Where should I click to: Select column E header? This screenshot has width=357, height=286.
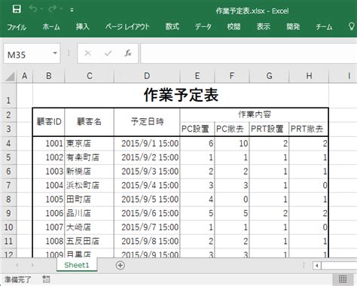pyautogui.click(x=197, y=76)
